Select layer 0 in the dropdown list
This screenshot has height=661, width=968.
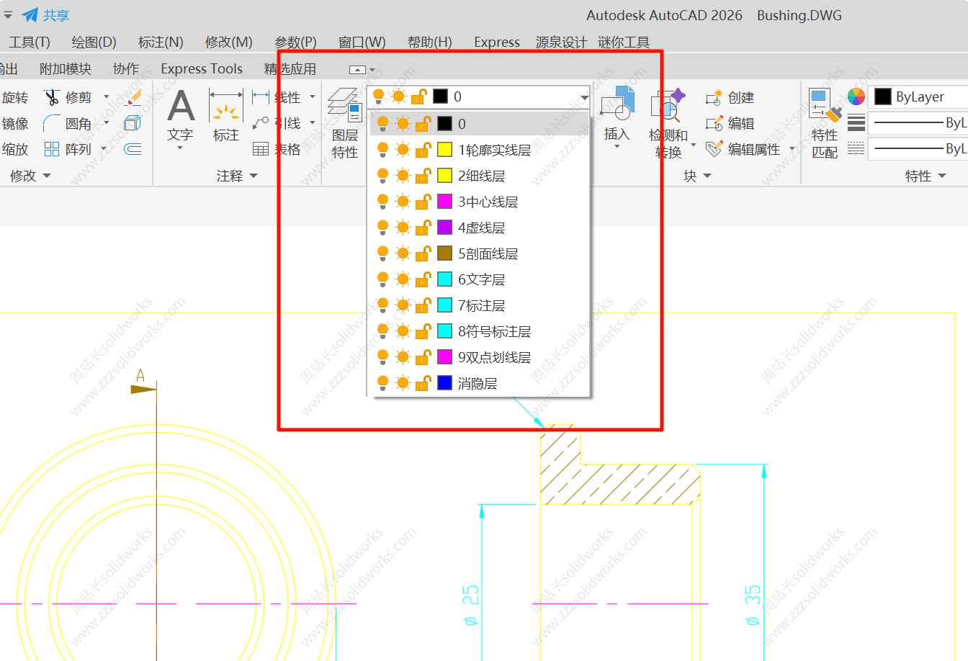(x=479, y=124)
